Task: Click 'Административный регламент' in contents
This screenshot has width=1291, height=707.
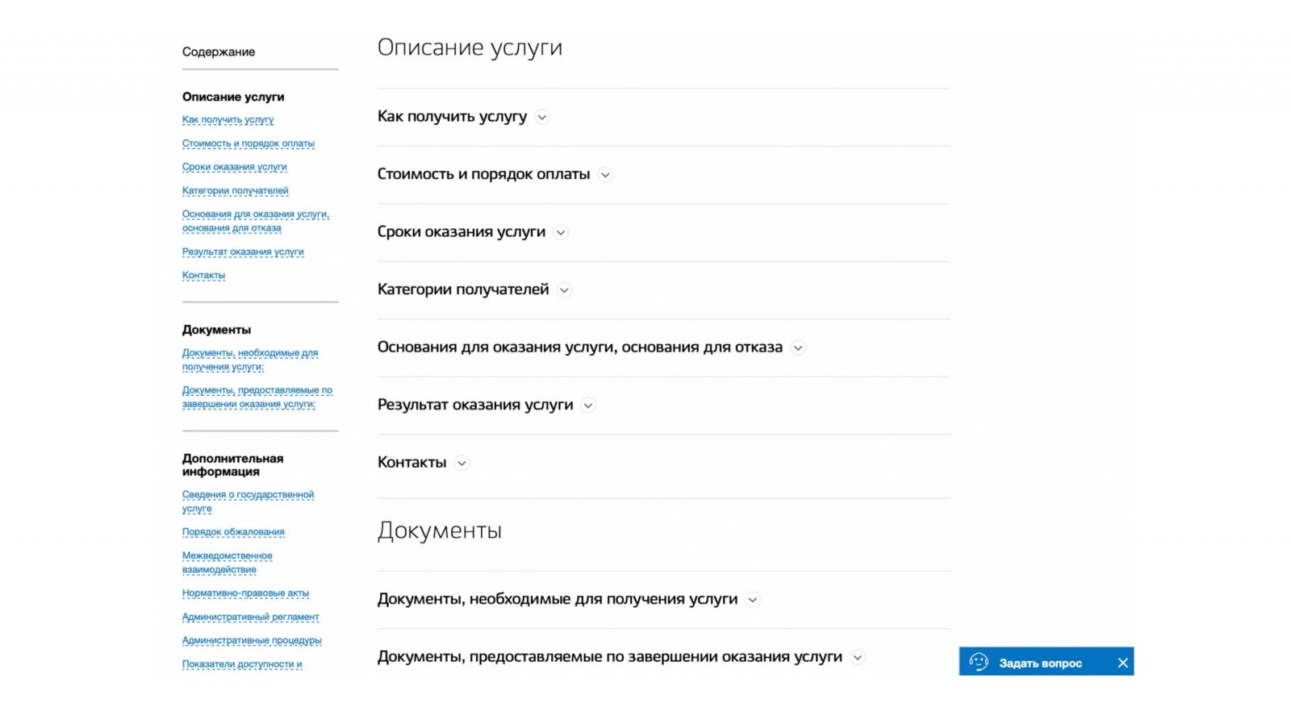Action: click(x=250, y=618)
